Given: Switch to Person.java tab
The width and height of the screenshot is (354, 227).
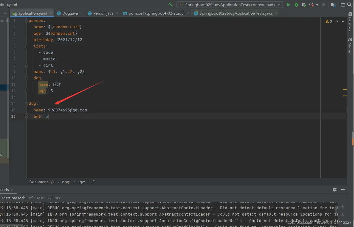Looking at the screenshot, I should tap(103, 13).
